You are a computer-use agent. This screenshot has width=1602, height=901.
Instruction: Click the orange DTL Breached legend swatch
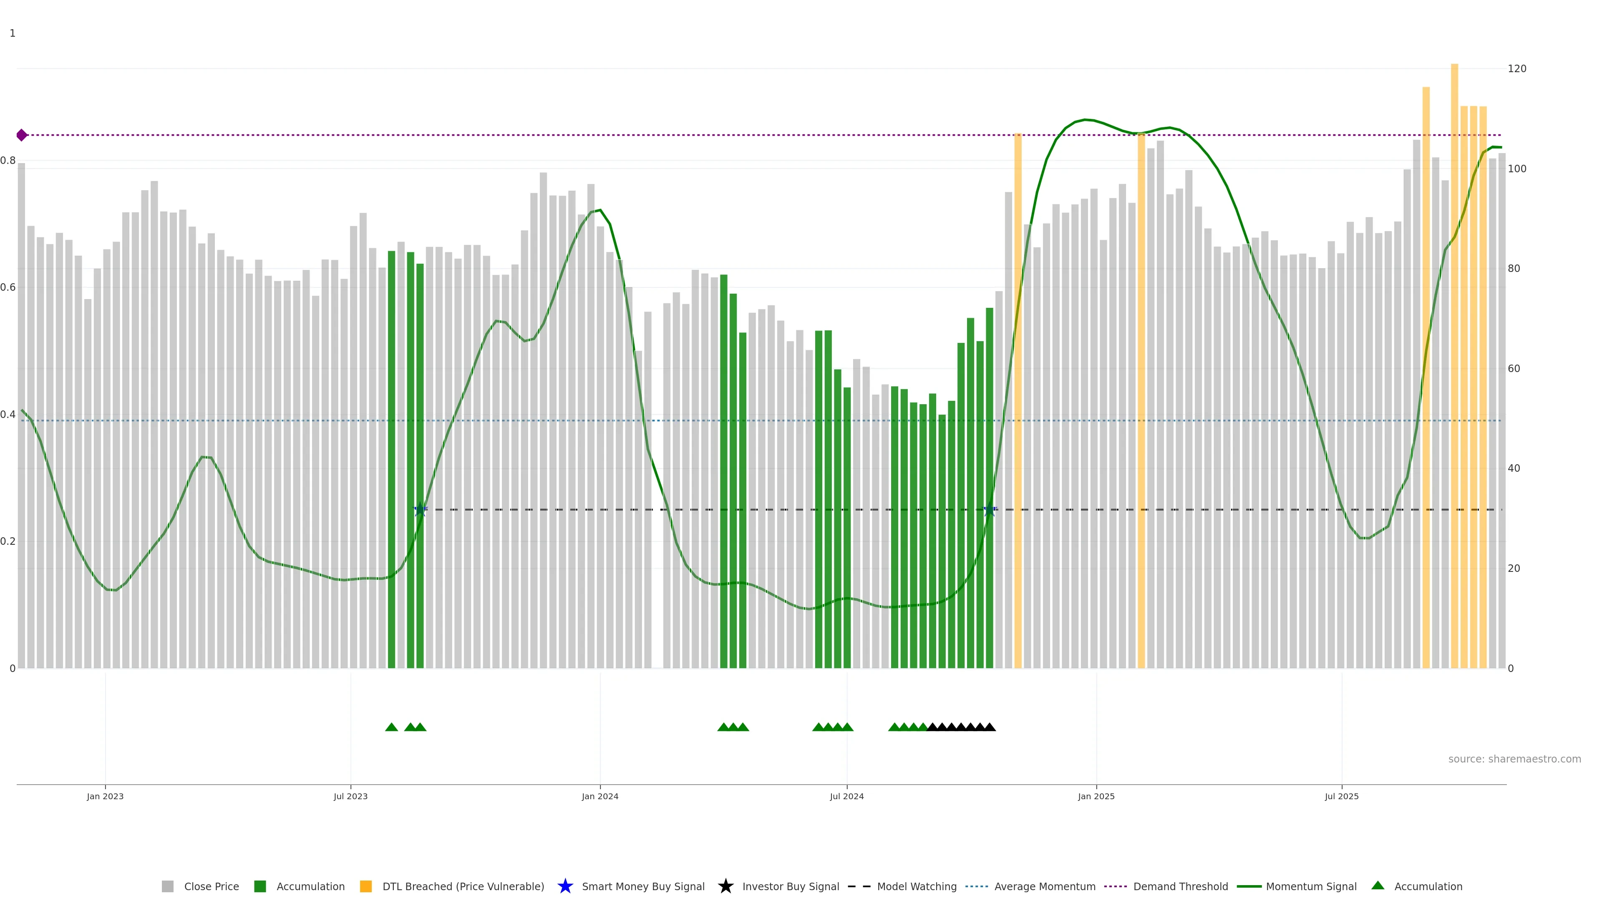[x=366, y=887]
